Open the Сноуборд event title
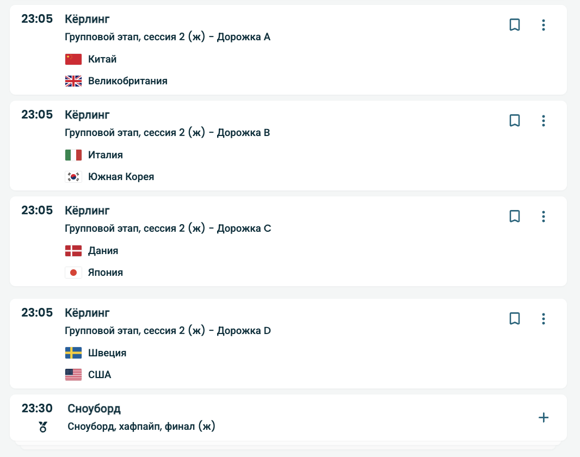The width and height of the screenshot is (580, 457). [94, 409]
